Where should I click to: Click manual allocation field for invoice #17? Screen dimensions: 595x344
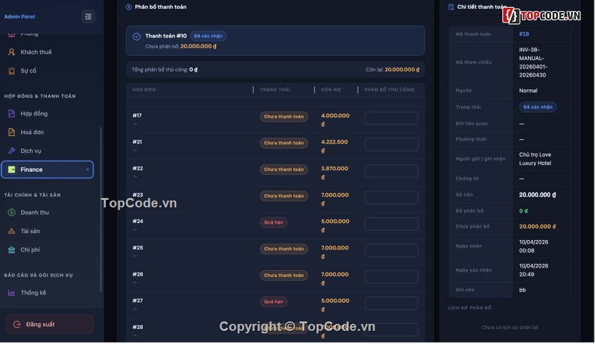pyautogui.click(x=391, y=118)
